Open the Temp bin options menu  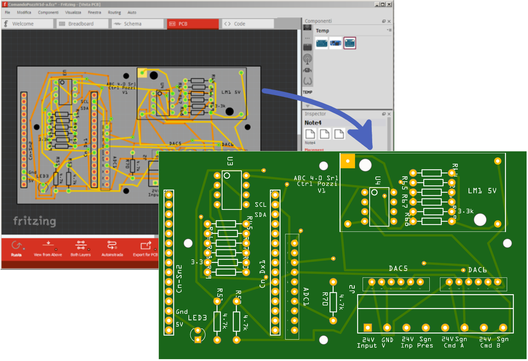(x=389, y=30)
